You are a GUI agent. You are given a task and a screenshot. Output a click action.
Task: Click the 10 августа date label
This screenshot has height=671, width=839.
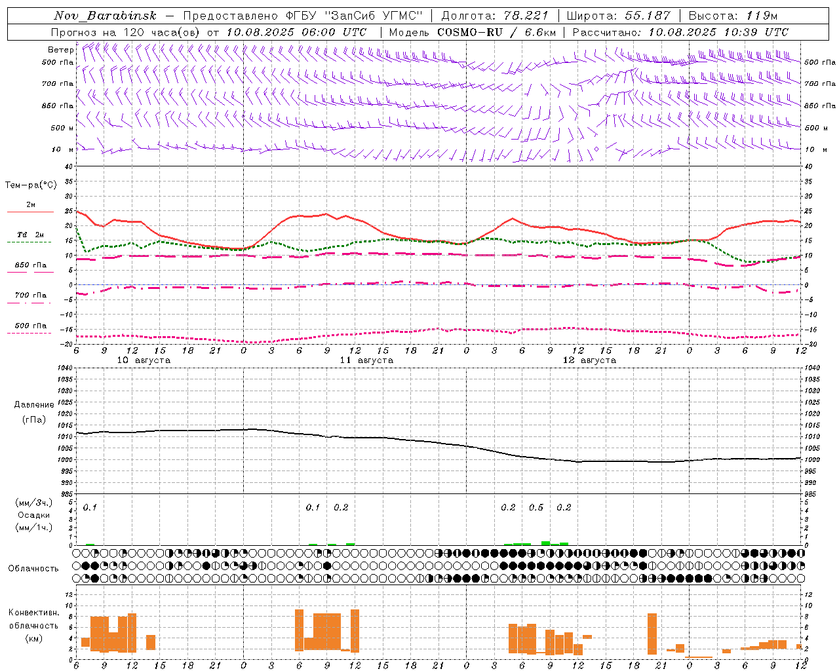tap(144, 360)
